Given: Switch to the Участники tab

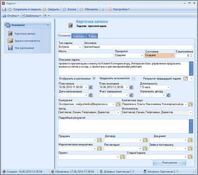Looking at the screenshot, I should (x=79, y=36).
